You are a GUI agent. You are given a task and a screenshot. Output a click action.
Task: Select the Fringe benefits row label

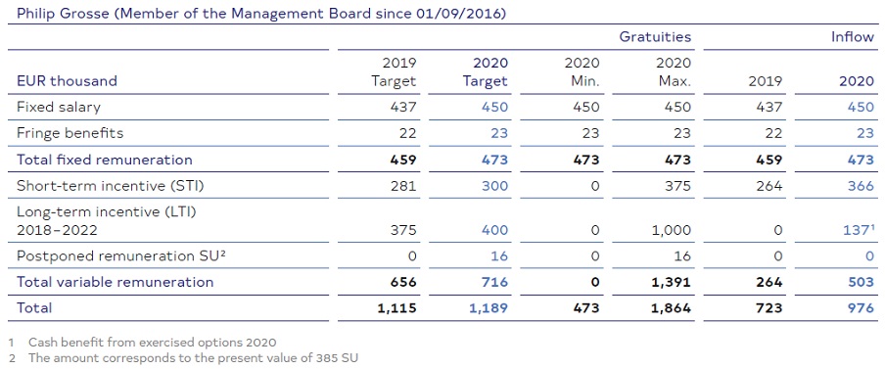coord(70,133)
